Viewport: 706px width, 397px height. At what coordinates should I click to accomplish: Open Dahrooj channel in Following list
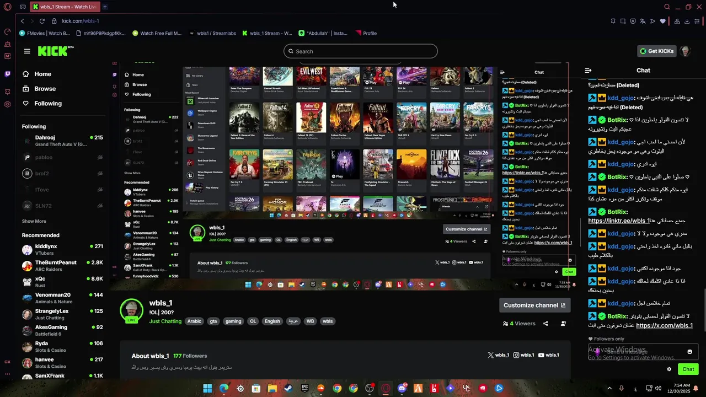tap(63, 141)
